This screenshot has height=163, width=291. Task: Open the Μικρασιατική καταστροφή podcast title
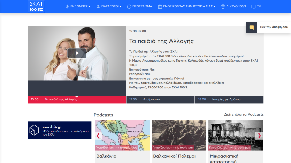224,158
